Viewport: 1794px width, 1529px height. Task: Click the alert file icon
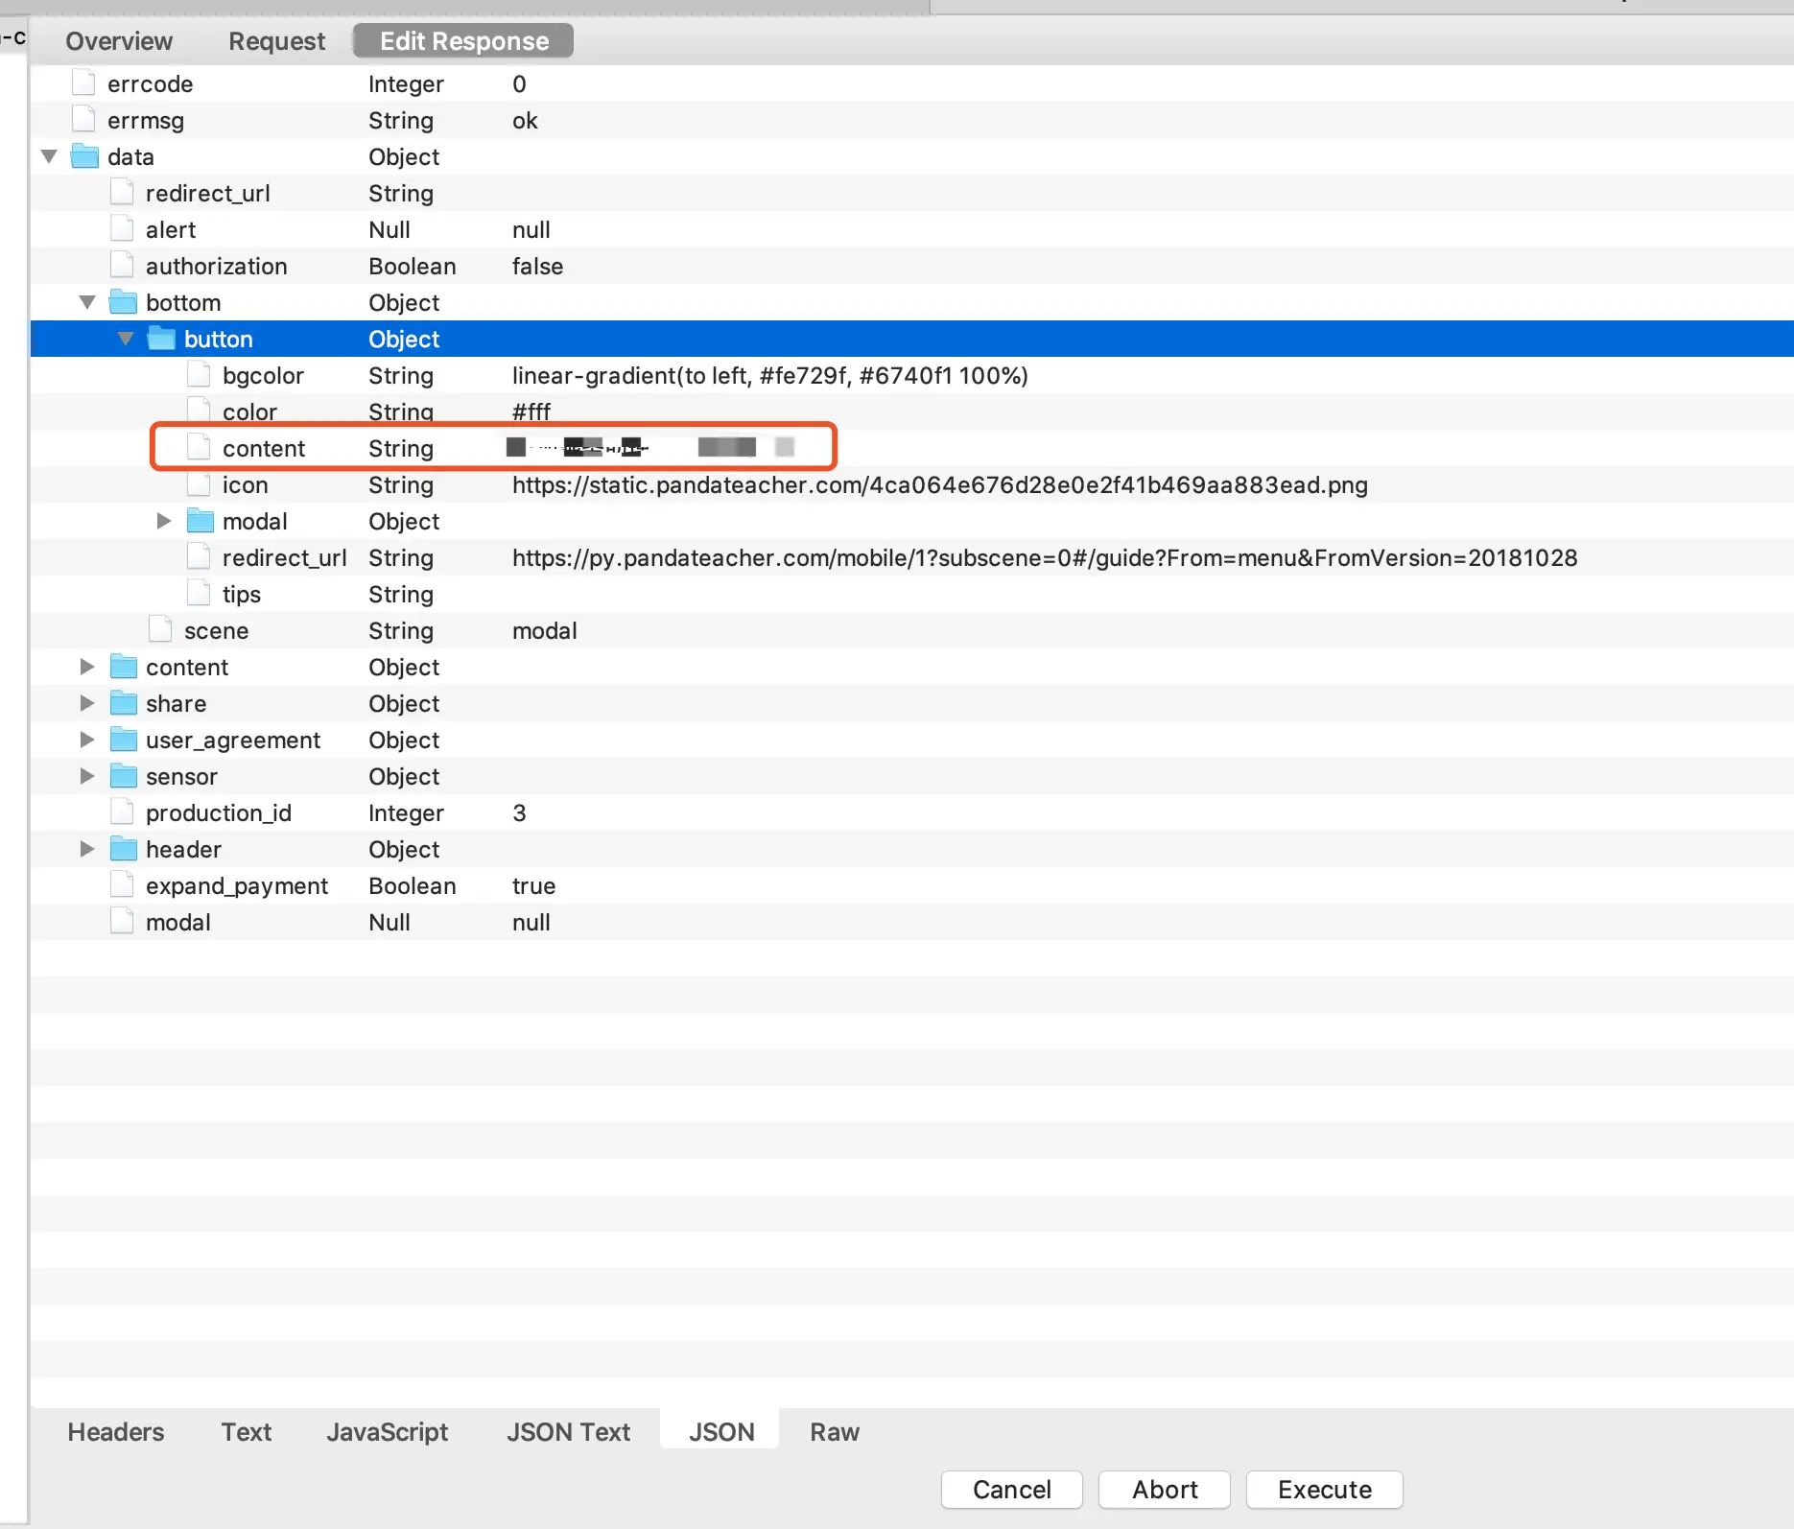tap(123, 228)
